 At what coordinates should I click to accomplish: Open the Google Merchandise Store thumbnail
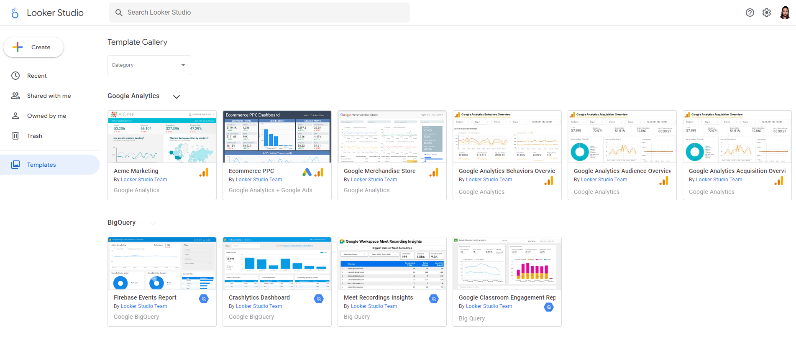tap(392, 137)
